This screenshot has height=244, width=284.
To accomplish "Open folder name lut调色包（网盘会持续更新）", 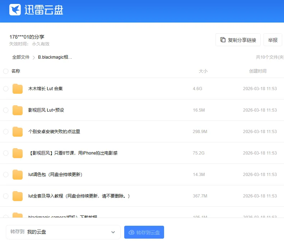I will click(55, 175).
